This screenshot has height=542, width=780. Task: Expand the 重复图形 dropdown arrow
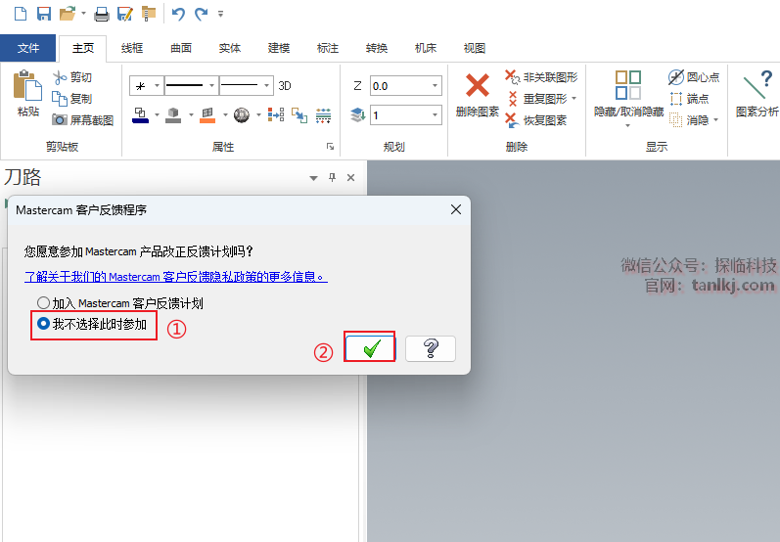(x=574, y=99)
